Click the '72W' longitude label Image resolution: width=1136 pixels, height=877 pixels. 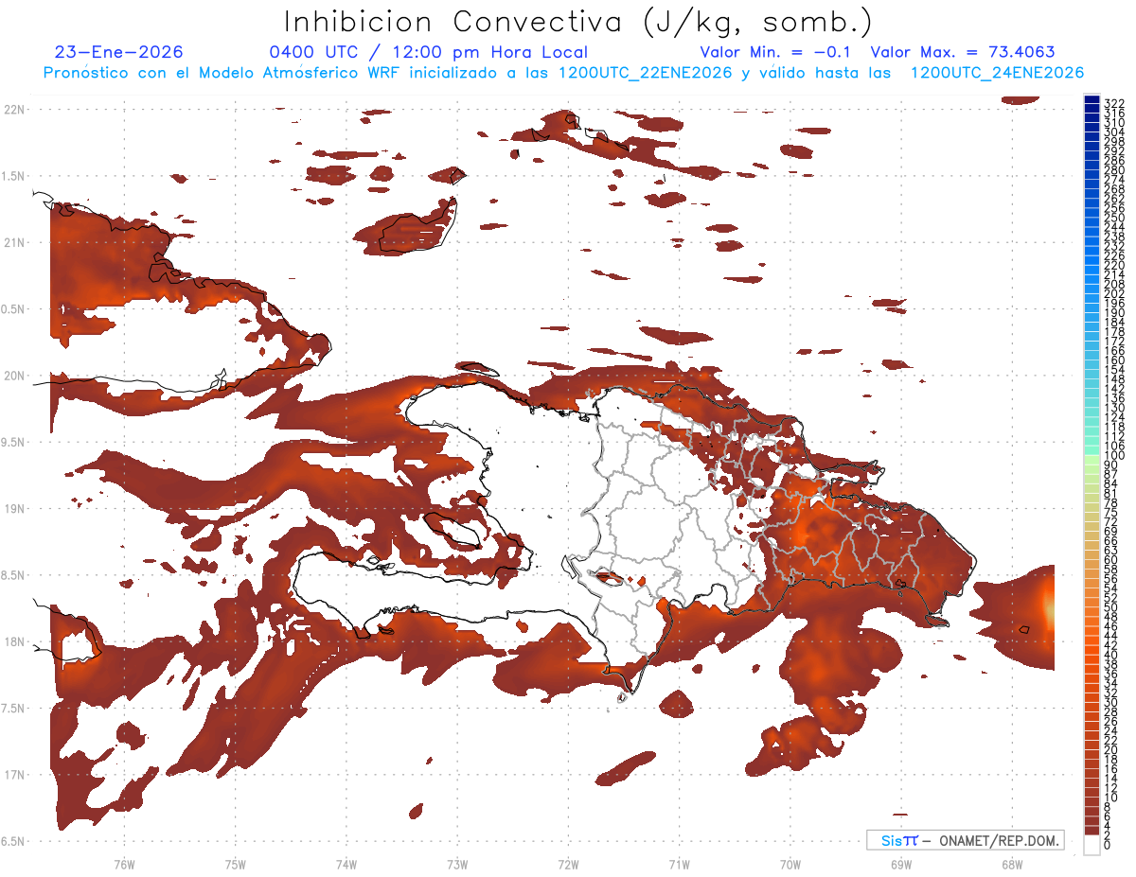click(568, 864)
